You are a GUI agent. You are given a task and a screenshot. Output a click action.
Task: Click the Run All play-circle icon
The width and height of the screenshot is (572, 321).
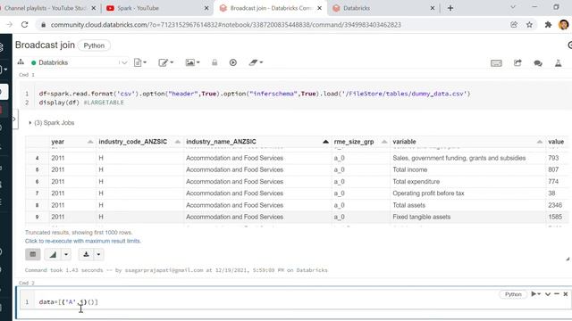(x=233, y=62)
